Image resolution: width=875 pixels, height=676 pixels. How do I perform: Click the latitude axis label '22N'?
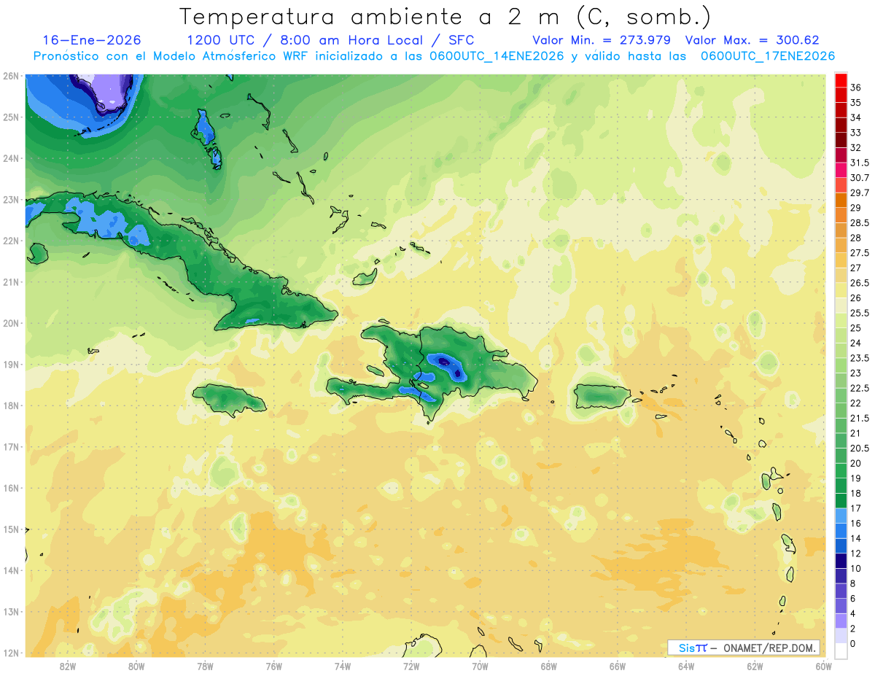[10, 241]
